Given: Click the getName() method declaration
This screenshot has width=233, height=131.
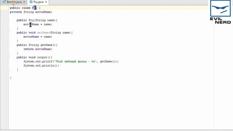Looking at the screenshot, I should tap(37, 45).
